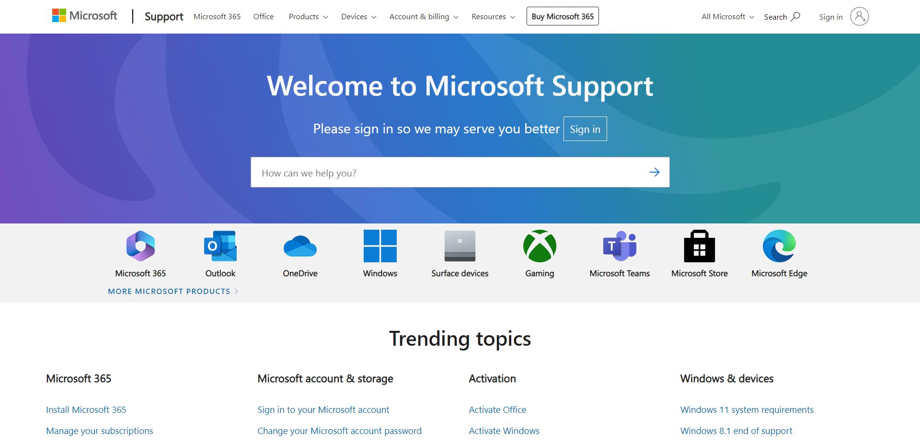The height and width of the screenshot is (445, 920).
Task: Select the Microsoft Edge icon
Action: 779,246
